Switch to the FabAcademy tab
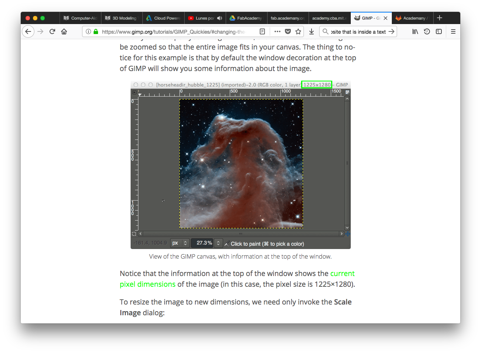This screenshot has height=353, width=481. point(246,18)
